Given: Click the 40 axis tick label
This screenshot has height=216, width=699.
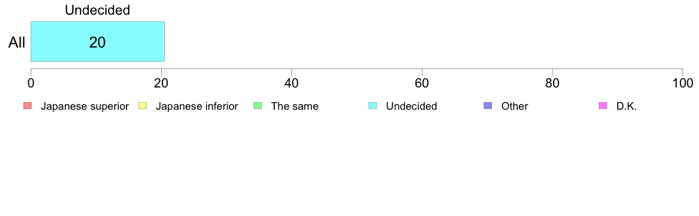Looking at the screenshot, I should [292, 83].
